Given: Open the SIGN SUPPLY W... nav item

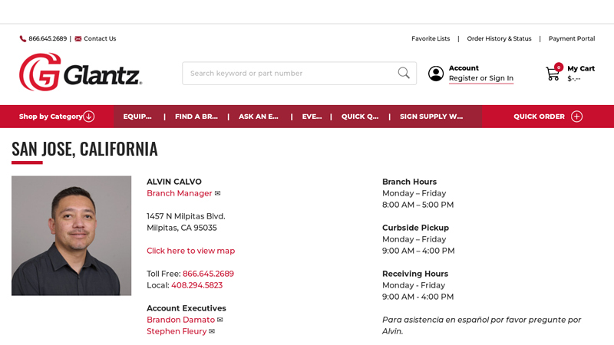Looking at the screenshot, I should (x=431, y=117).
